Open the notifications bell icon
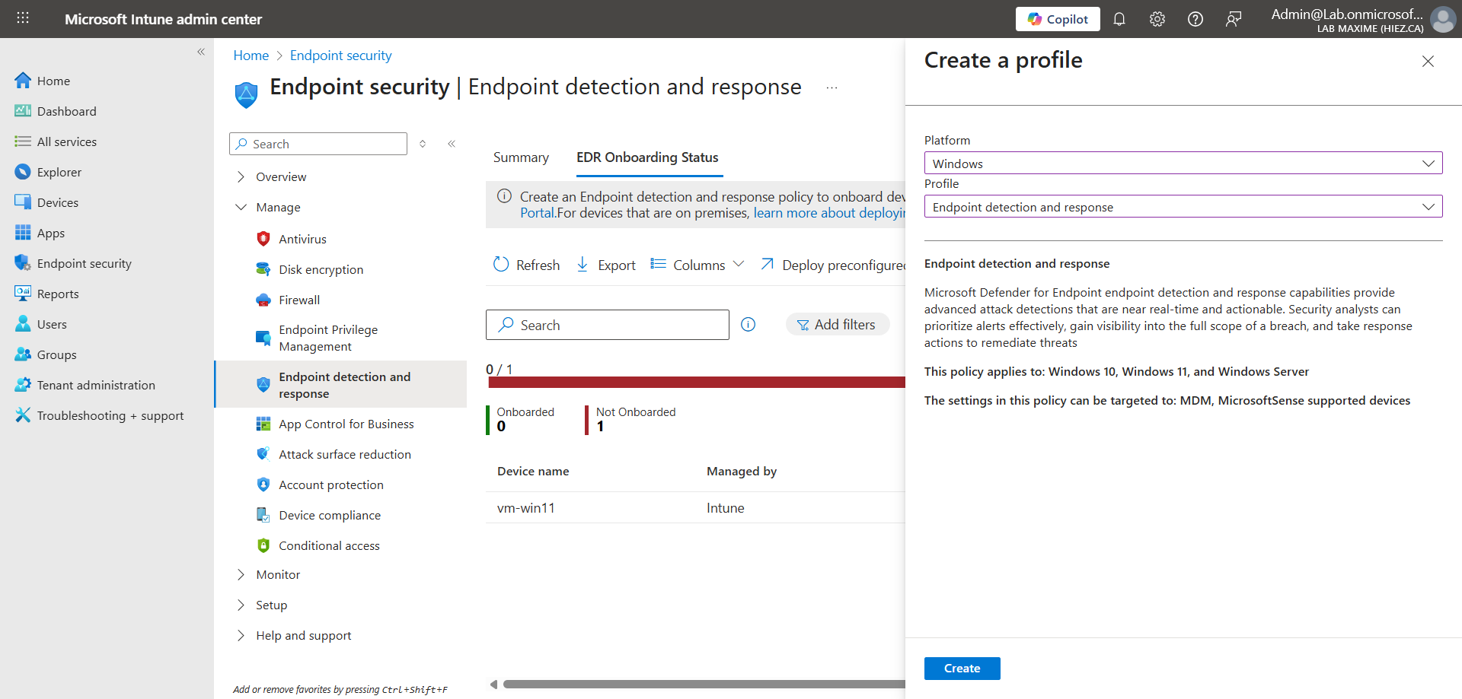1462x699 pixels. [1119, 19]
